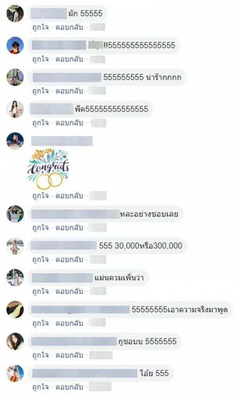
Task: Open avatar of the Congrats sticker commenter
Action: point(15,141)
